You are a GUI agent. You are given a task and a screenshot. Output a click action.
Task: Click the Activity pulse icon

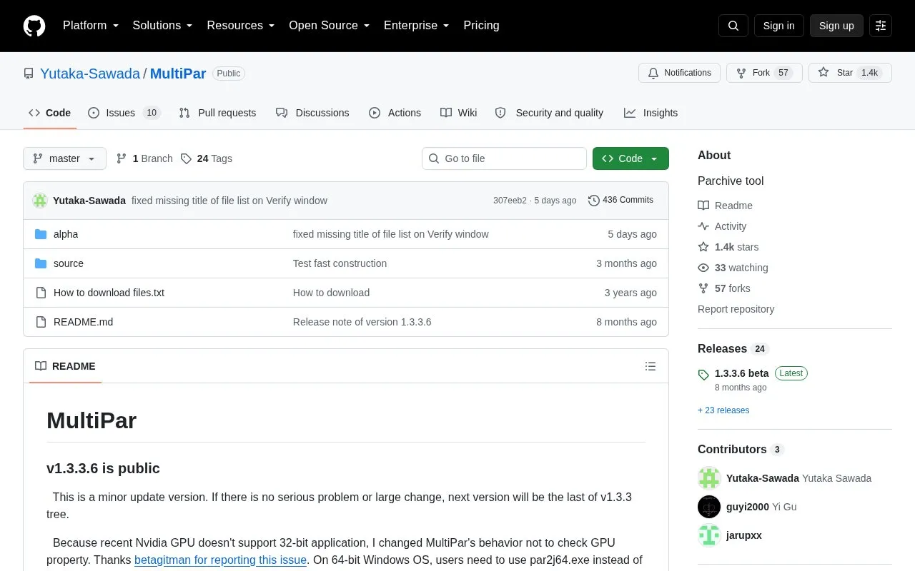pyautogui.click(x=703, y=226)
